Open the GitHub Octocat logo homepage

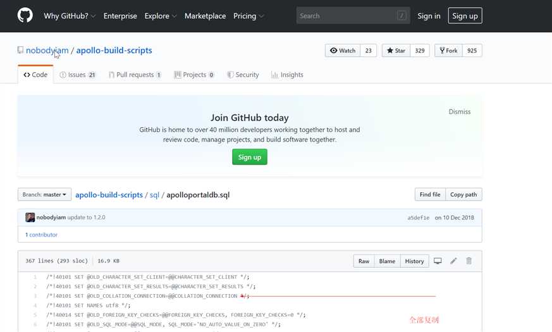[x=25, y=15]
